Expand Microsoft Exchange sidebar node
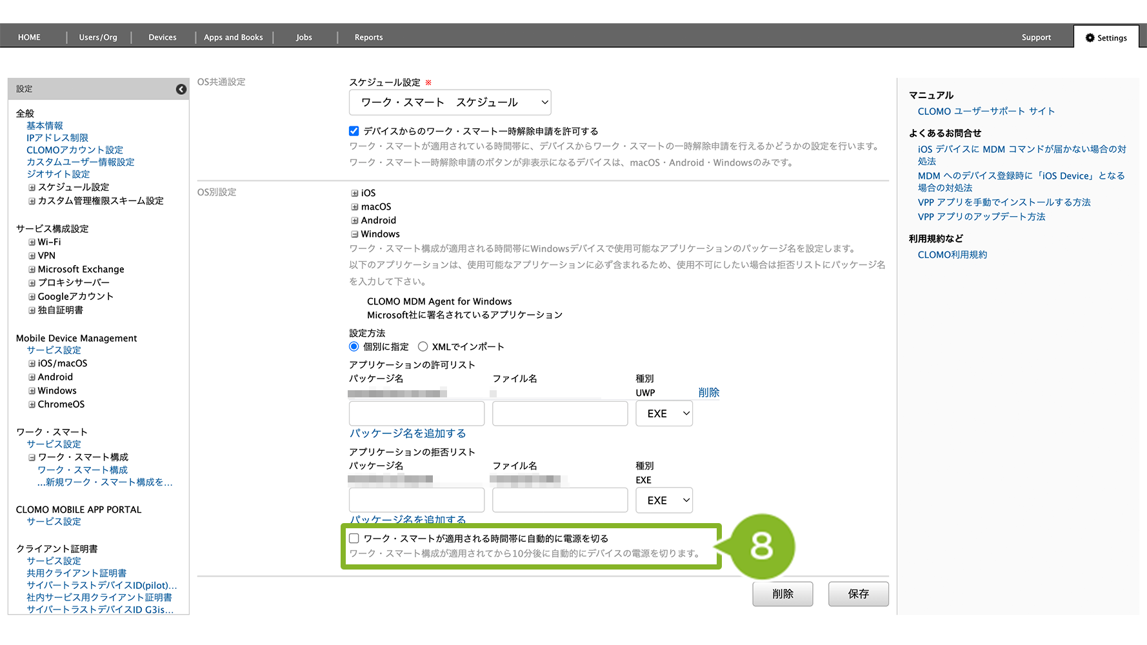This screenshot has height=645, width=1147. 32,270
